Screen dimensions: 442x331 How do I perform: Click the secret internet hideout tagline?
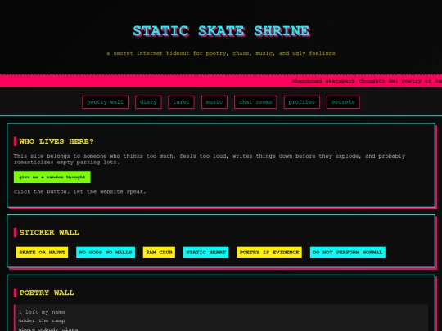[x=221, y=53]
